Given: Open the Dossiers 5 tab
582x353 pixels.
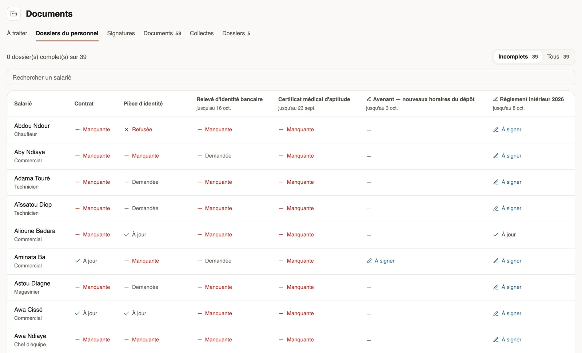Looking at the screenshot, I should pyautogui.click(x=236, y=33).
